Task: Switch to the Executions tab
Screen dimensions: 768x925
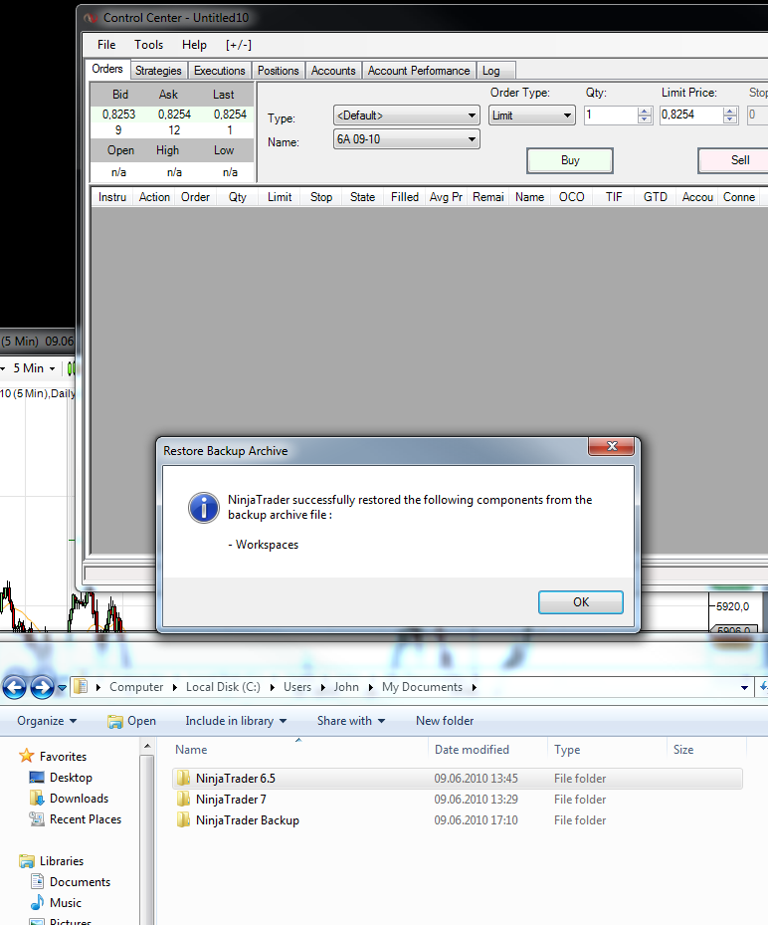Action: [219, 71]
